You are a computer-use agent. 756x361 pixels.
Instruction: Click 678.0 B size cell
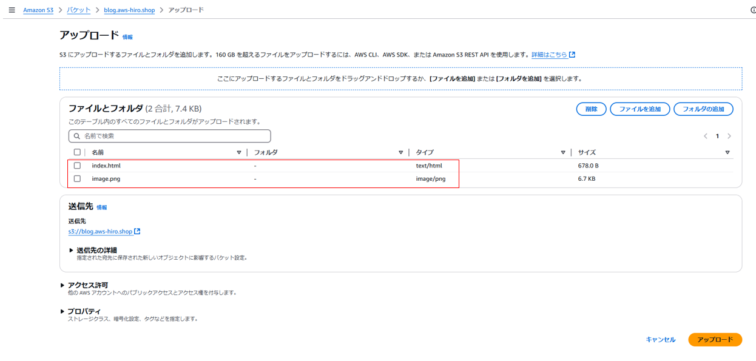coord(589,166)
